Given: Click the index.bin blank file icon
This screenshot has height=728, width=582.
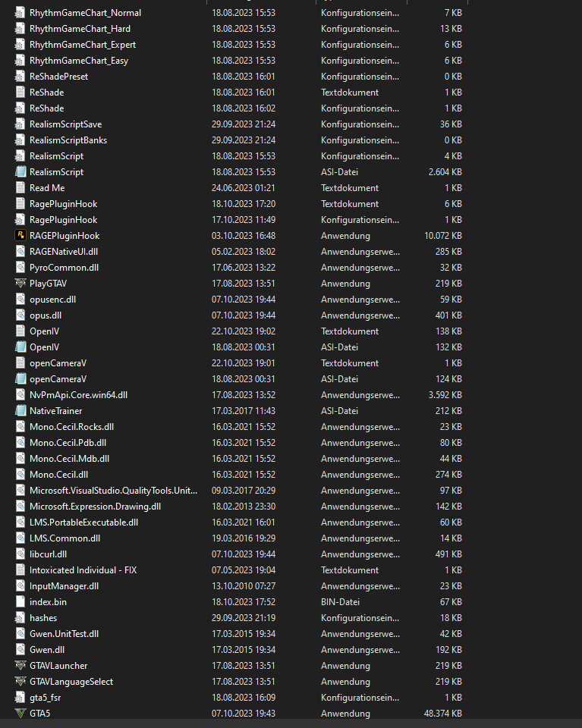Looking at the screenshot, I should (20, 601).
